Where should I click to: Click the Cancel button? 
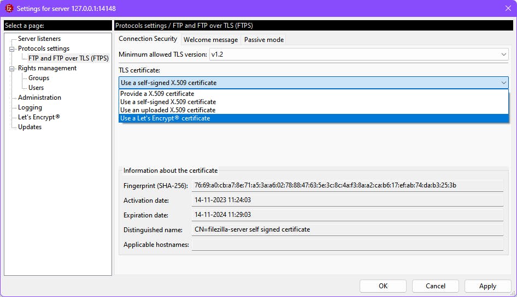(435, 286)
